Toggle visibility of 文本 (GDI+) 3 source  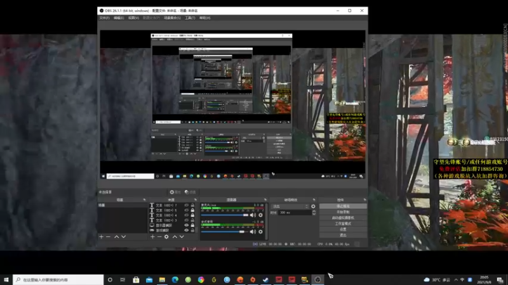click(186, 220)
